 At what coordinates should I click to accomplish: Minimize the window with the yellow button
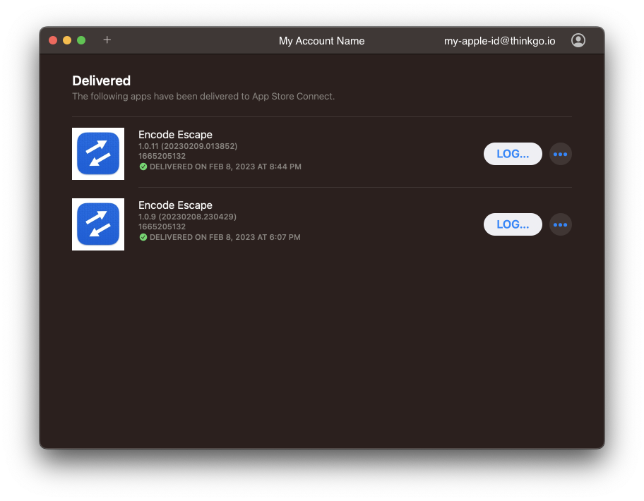point(67,40)
